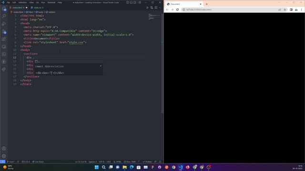The image size is (305, 171).
Task: Click unsaved dot on index.html tab
Action: [x=27, y=8]
